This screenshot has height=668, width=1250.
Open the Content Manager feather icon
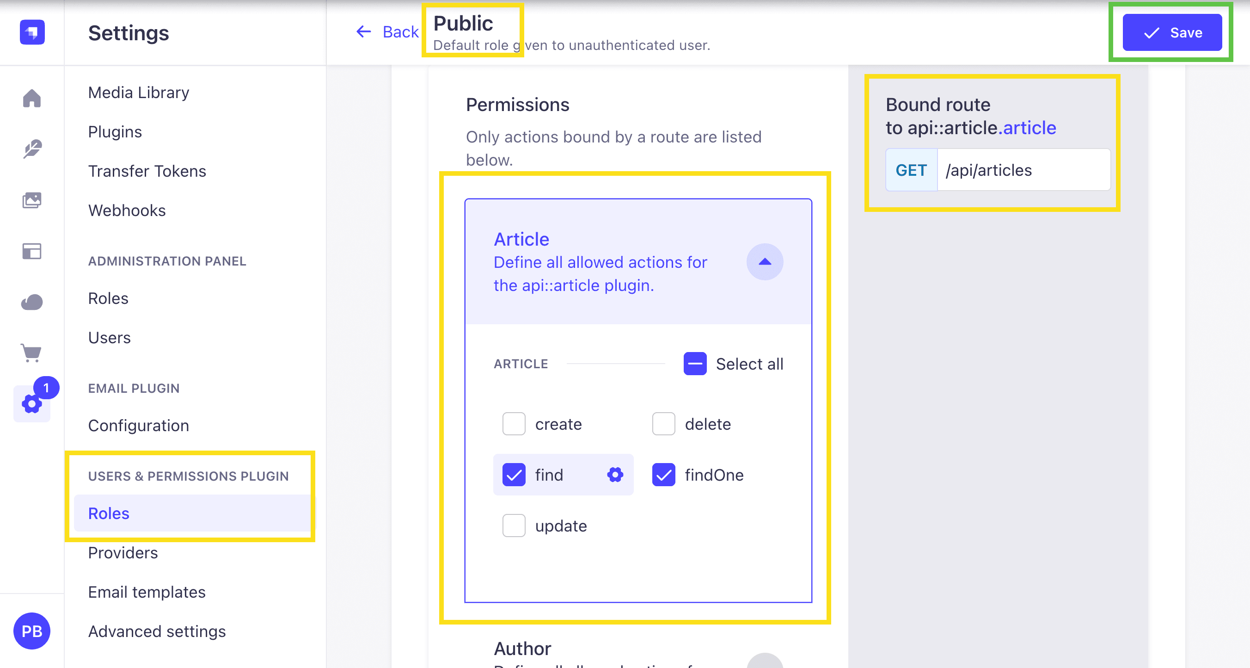pyautogui.click(x=32, y=149)
